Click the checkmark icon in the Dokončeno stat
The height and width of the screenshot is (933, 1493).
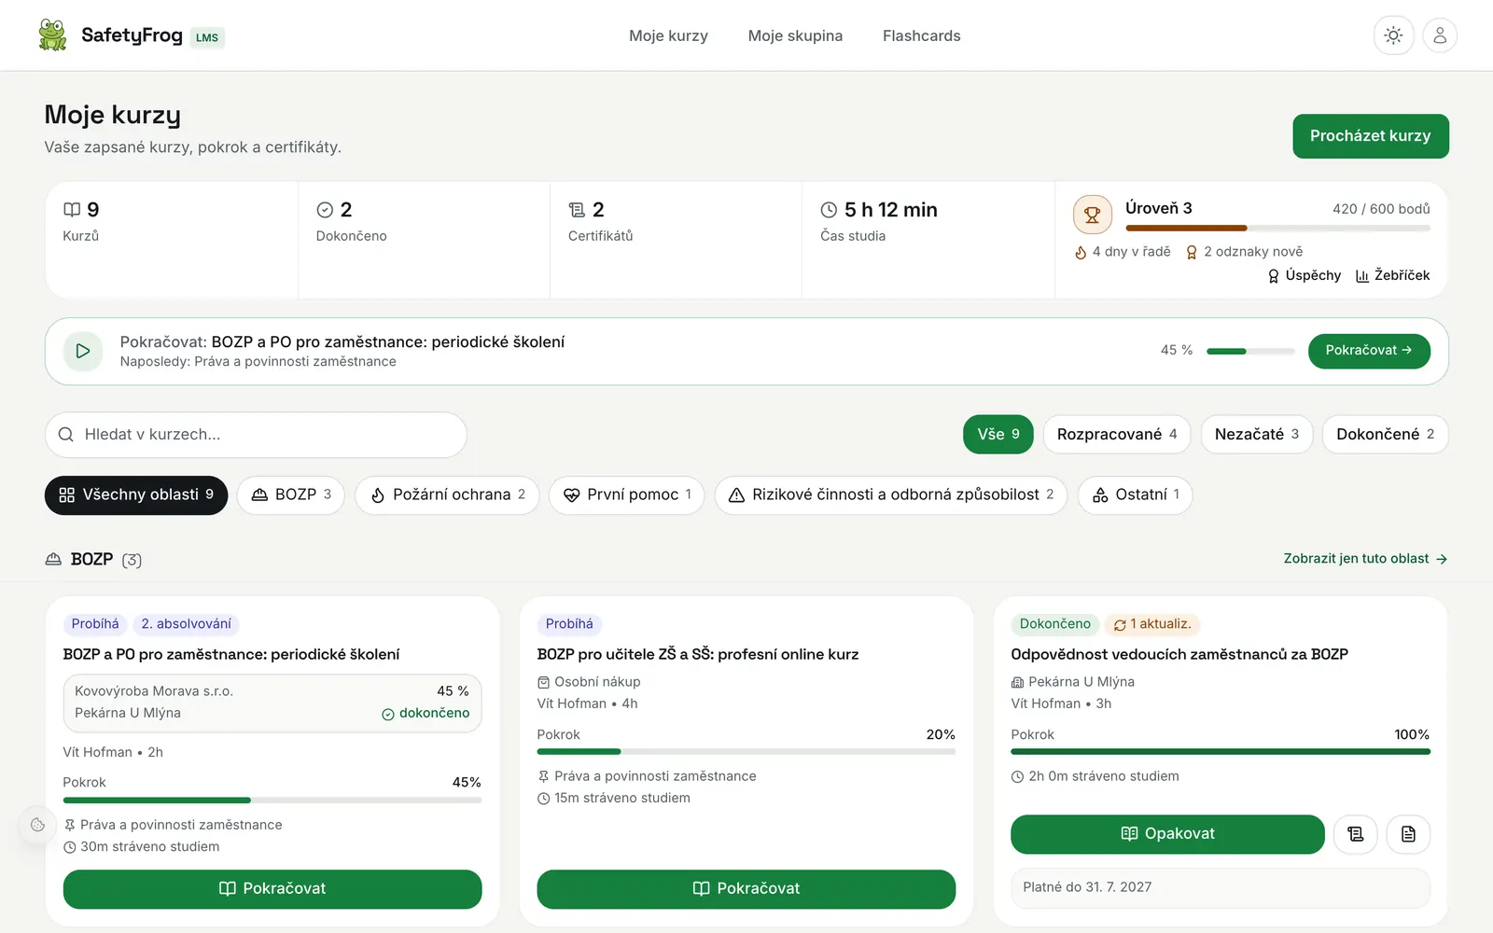(325, 210)
